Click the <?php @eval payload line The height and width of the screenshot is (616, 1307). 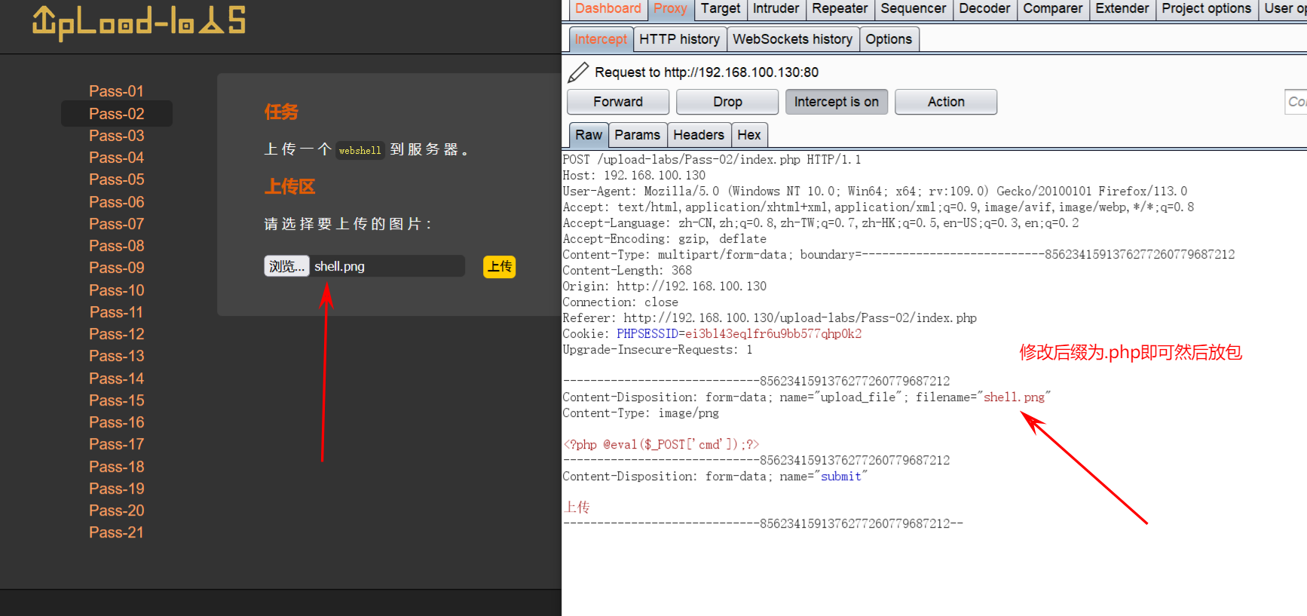tap(661, 445)
